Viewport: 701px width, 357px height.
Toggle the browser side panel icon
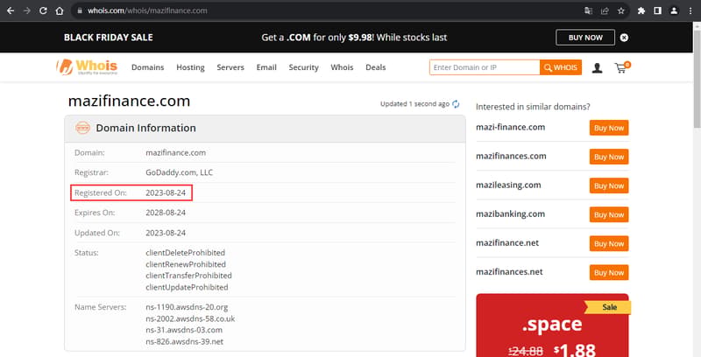657,10
